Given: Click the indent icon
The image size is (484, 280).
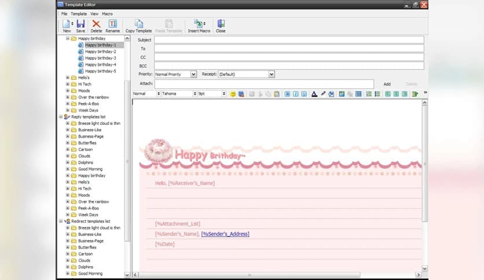Looking at the screenshot, I should point(415,94).
